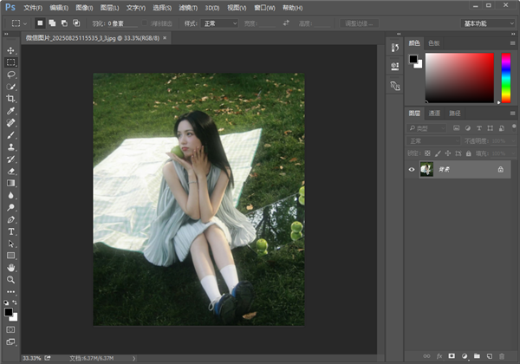
Task: Select the Horizontal Type tool
Action: [x=11, y=231]
